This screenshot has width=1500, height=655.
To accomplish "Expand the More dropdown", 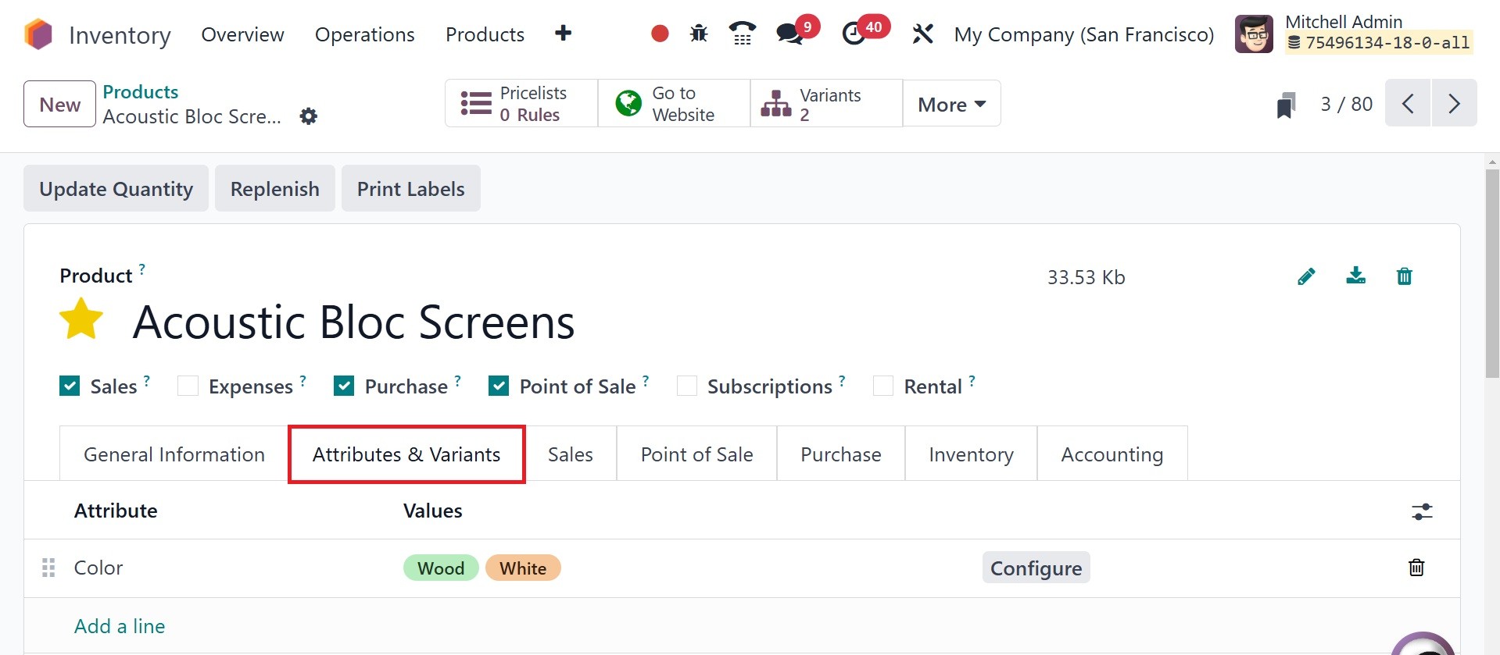I will (951, 104).
